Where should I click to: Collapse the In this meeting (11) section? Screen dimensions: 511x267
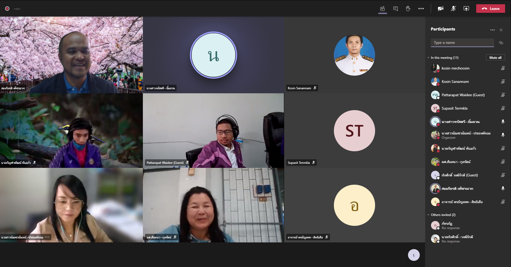[x=428, y=58]
